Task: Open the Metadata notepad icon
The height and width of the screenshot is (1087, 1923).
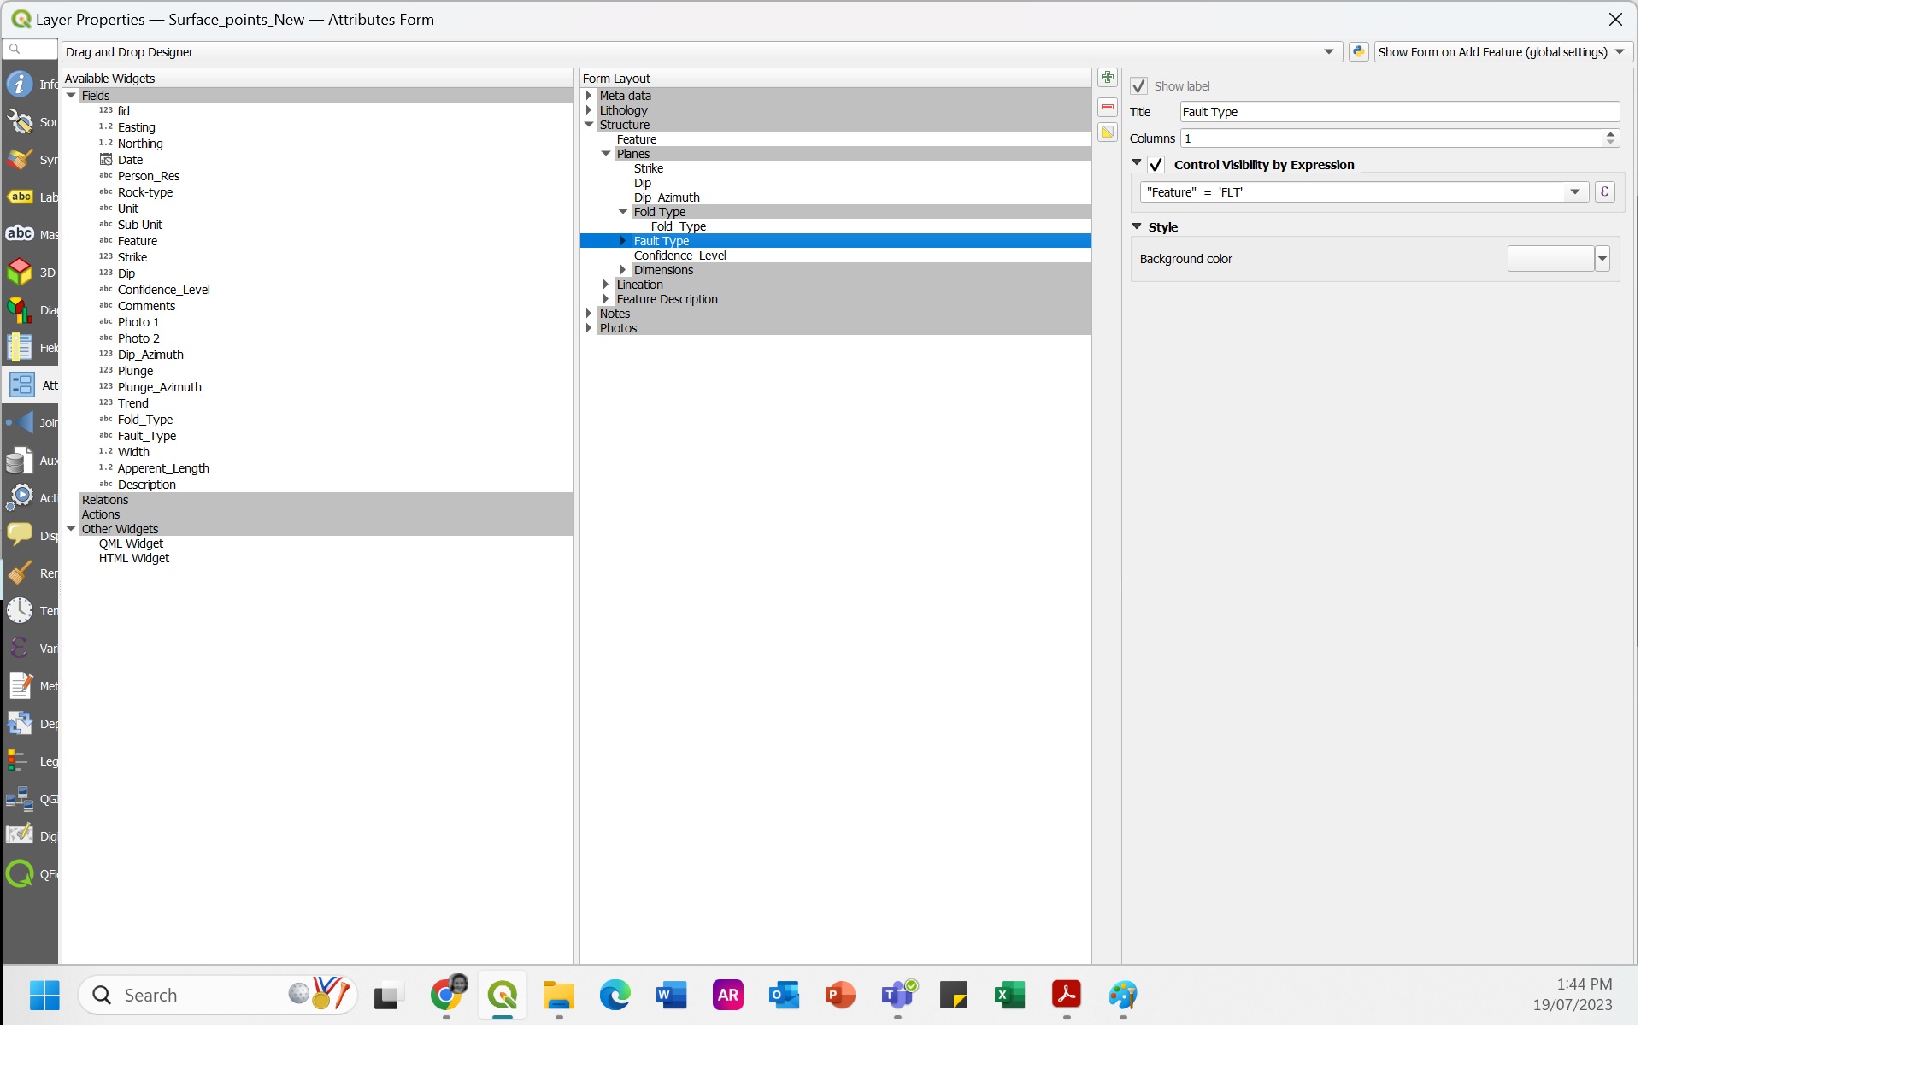Action: pyautogui.click(x=20, y=685)
